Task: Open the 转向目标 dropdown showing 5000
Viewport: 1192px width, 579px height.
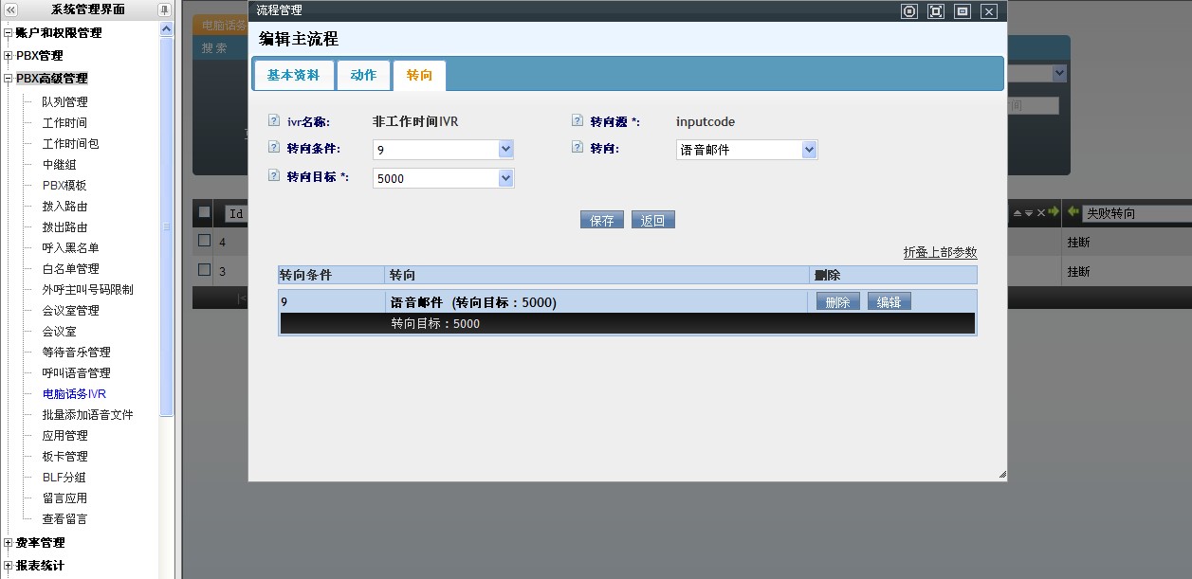Action: pos(505,177)
